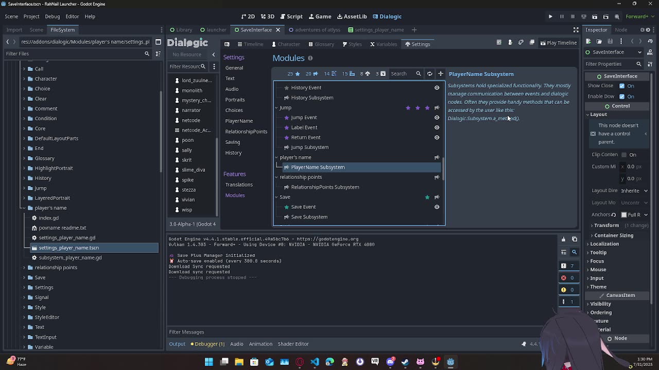Collapse the Dialogic resource sidebar arrow
The image size is (659, 370).
pyautogui.click(x=214, y=54)
